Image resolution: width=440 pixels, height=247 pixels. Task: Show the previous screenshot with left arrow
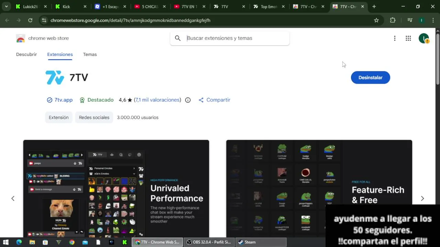click(13, 198)
